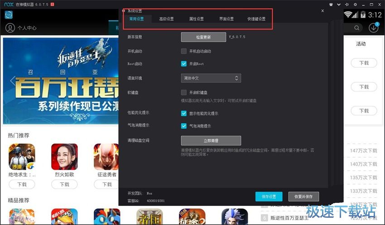Image resolution: width=385 pixels, height=225 pixels.
Task: Open 征途勇者 game icon
Action: 106,157
